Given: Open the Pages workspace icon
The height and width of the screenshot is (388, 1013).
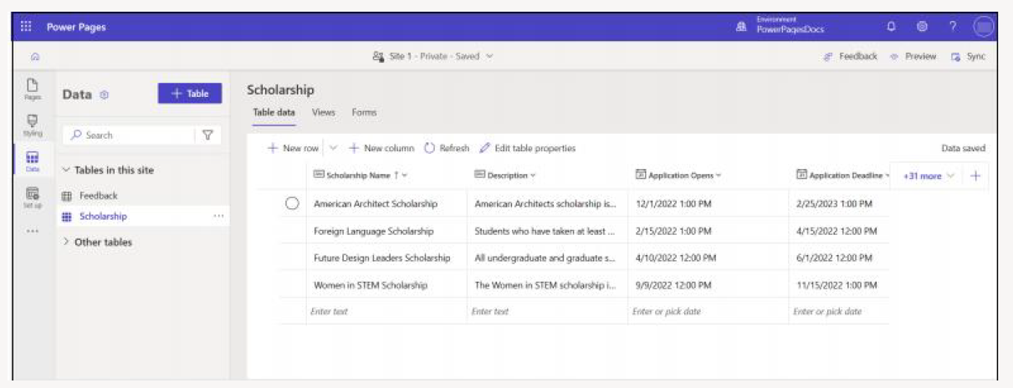Looking at the screenshot, I should tap(33, 90).
